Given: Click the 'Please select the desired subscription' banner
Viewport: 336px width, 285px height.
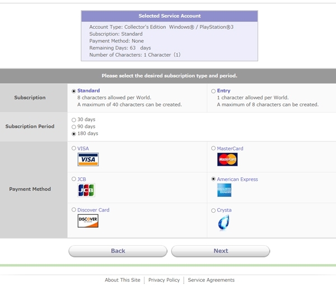Looking at the screenshot, I should pyautogui.click(x=169, y=76).
